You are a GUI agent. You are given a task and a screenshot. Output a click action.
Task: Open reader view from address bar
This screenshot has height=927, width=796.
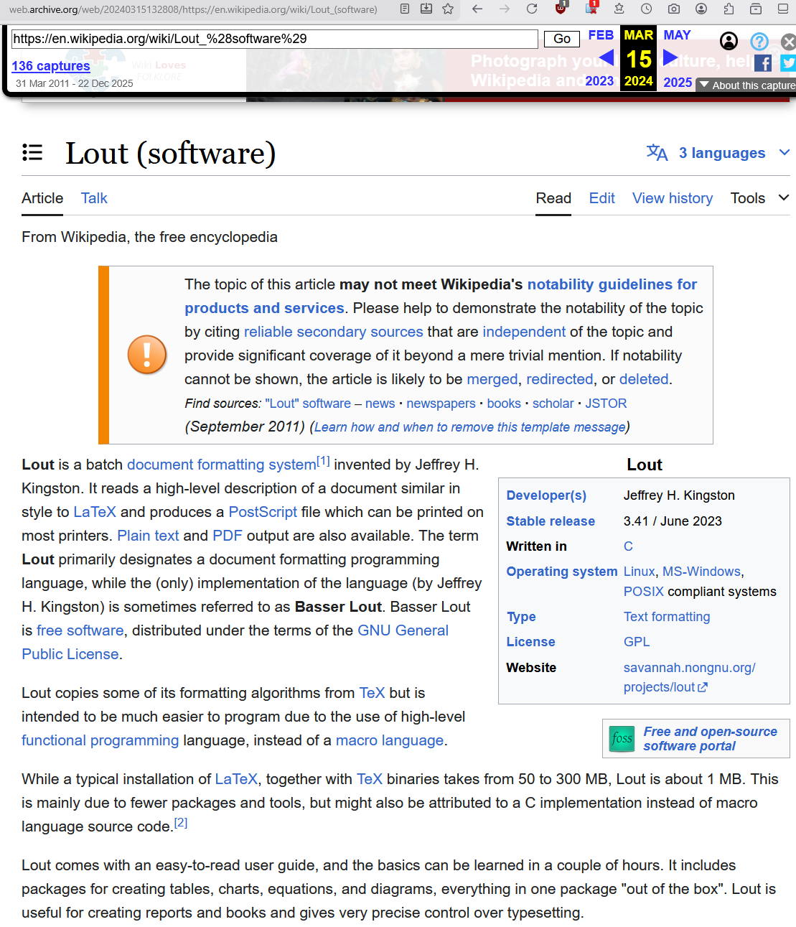[405, 9]
